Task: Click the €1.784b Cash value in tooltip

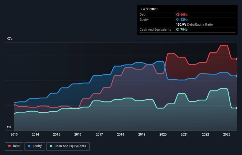Action: click(x=182, y=29)
